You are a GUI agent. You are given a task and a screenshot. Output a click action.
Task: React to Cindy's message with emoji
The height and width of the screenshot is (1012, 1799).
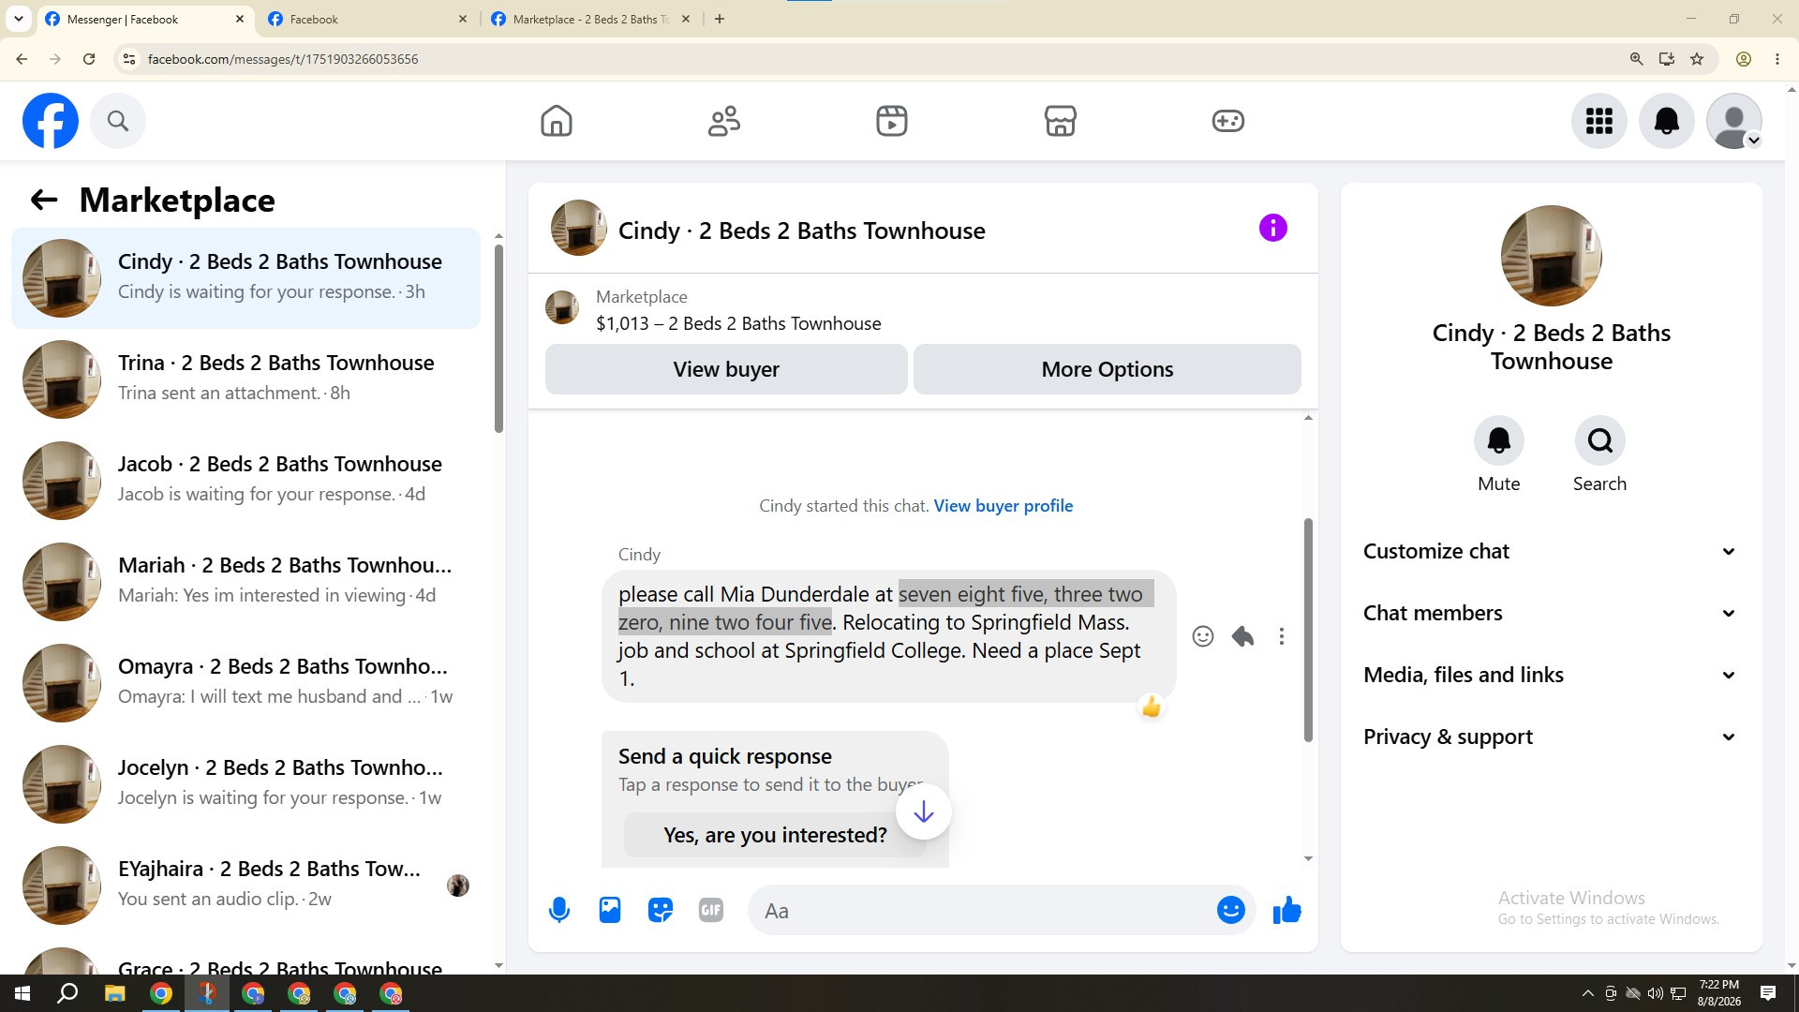[x=1203, y=636]
